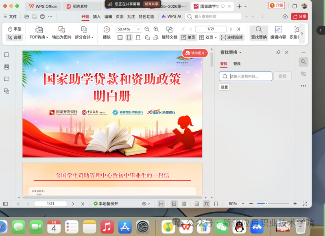
Task: Click the zoom slider in status bar
Action: [x=266, y=204]
